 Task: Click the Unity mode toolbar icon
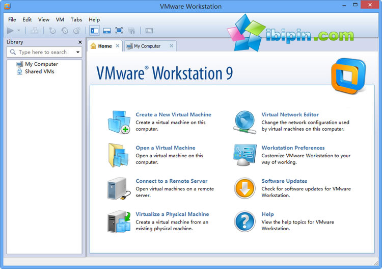tap(131, 31)
